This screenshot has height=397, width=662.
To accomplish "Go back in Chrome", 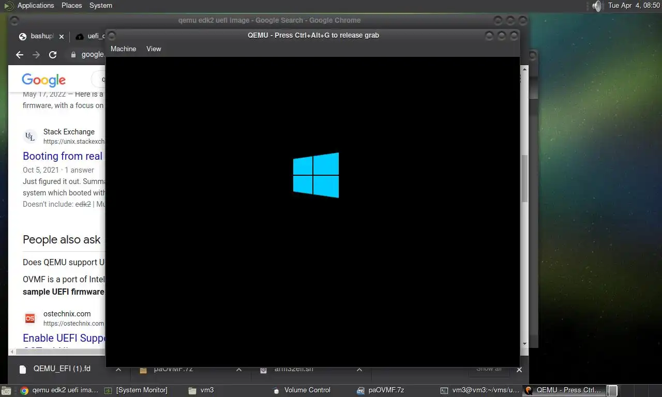I will [20, 54].
